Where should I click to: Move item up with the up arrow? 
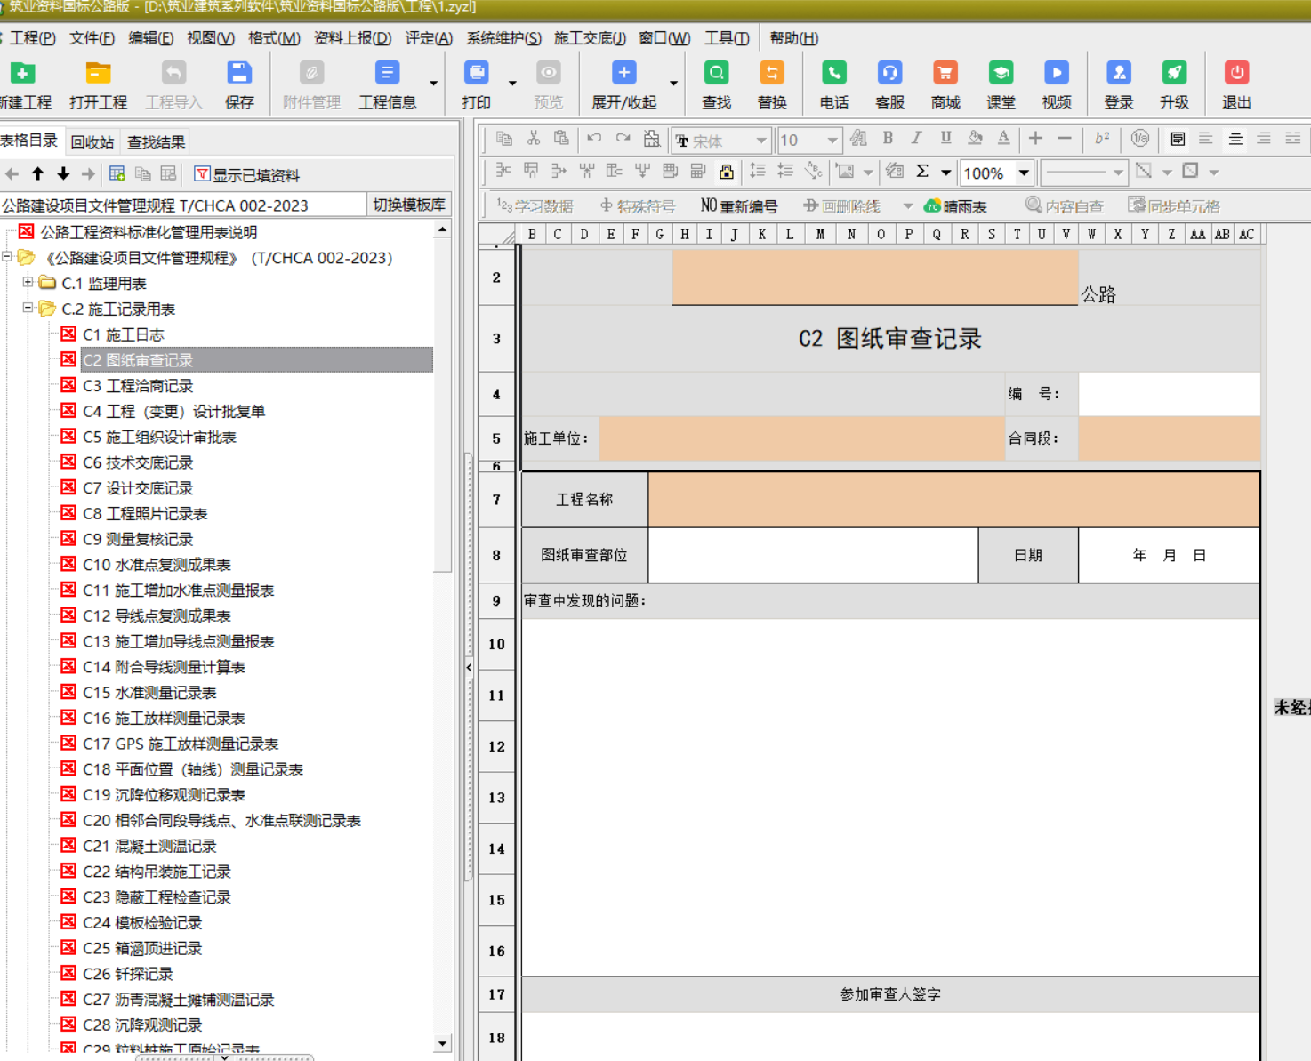pyautogui.click(x=37, y=174)
